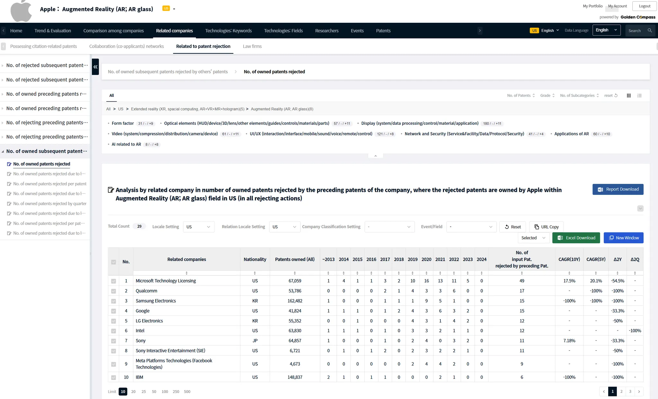Switch to list view icon
The height and width of the screenshot is (399, 658).
[x=639, y=95]
